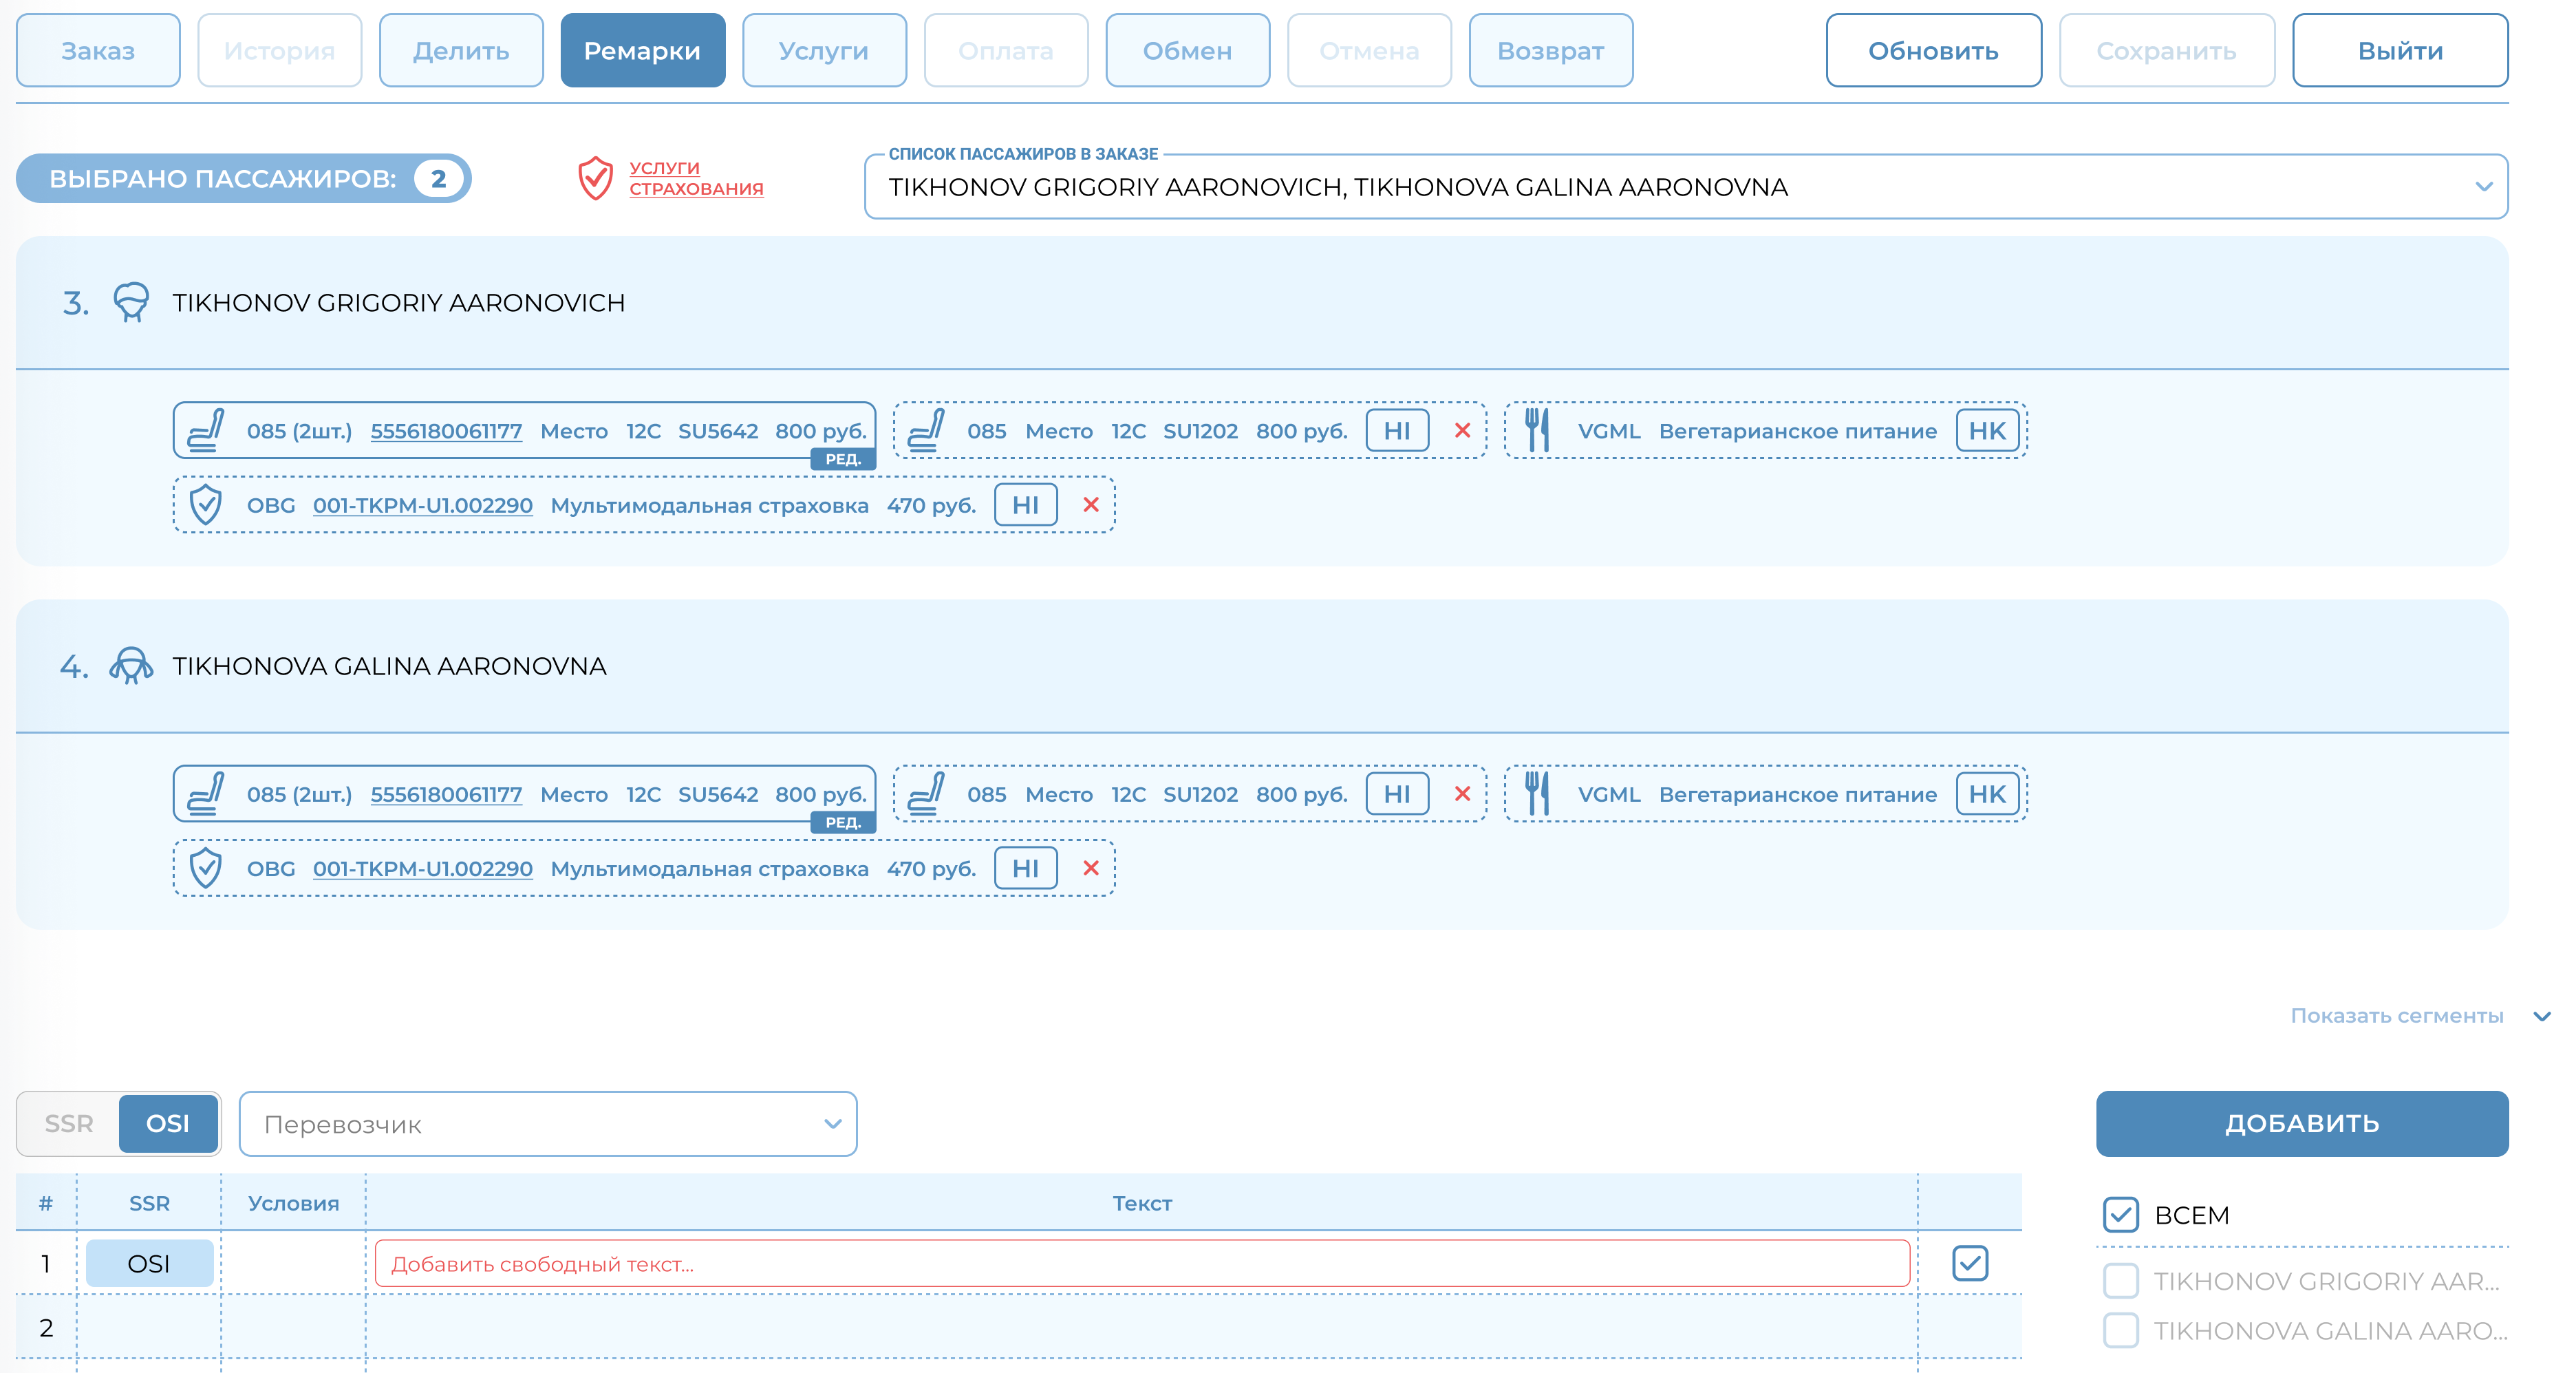The width and height of the screenshot is (2576, 1373).
Task: Click female passenger icon for Tikhonova Galina
Action: coord(131,665)
